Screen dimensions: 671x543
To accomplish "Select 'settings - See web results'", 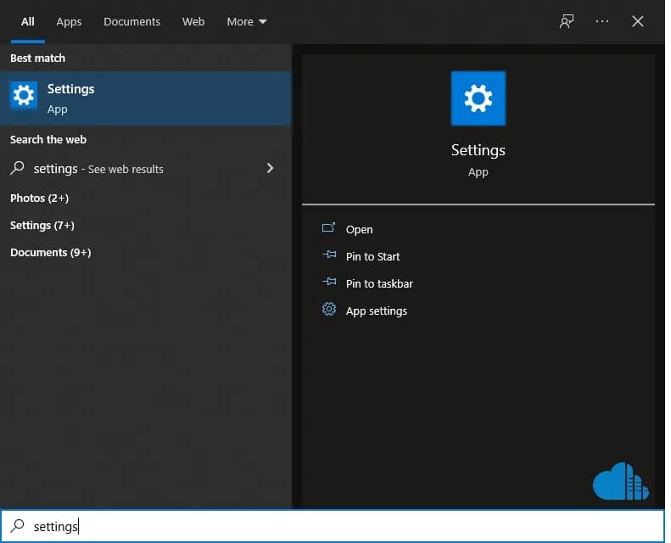I will coord(146,169).
